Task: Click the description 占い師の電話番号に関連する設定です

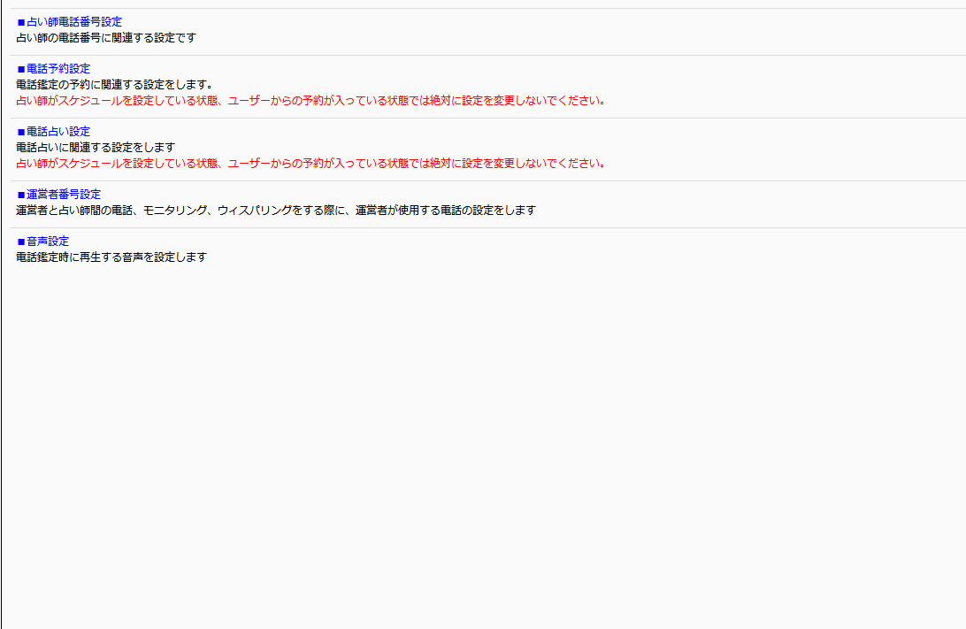Action: pos(105,37)
